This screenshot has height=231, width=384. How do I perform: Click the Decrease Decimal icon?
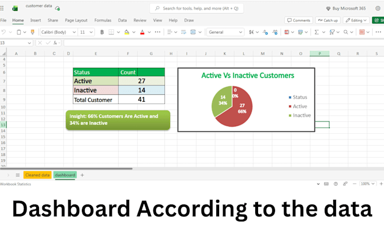(275, 32)
